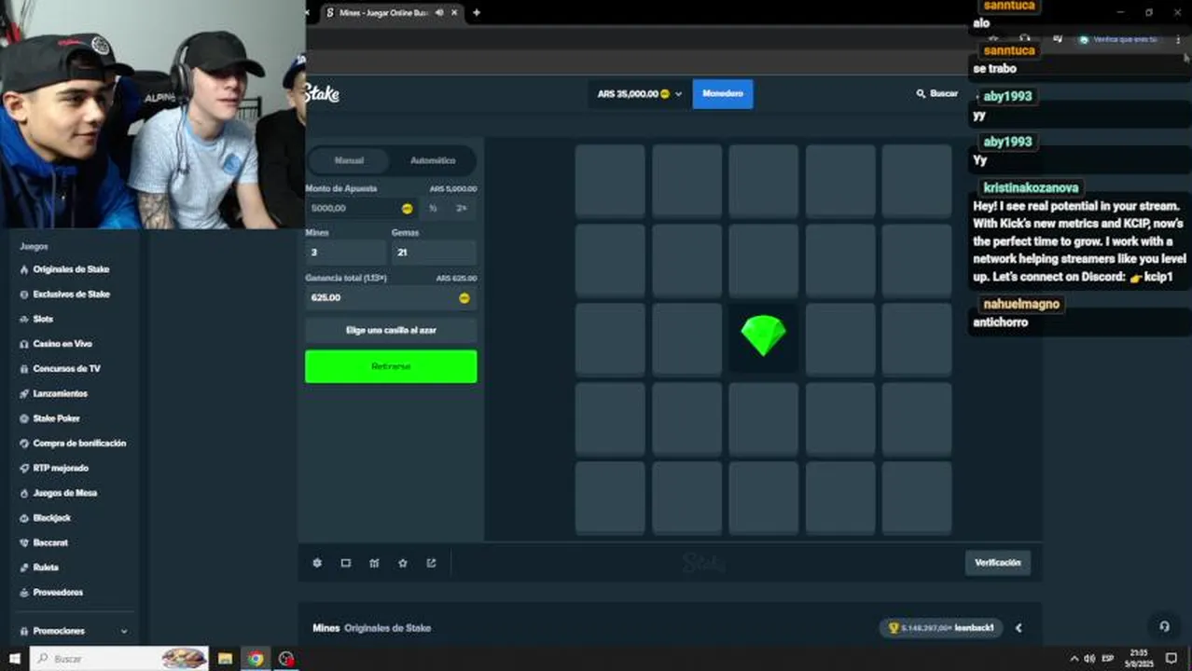Open live stats chart icon

pos(374,563)
